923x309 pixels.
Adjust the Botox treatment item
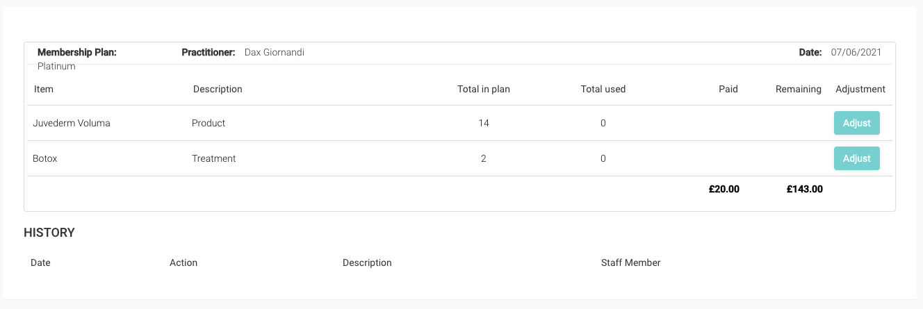856,158
